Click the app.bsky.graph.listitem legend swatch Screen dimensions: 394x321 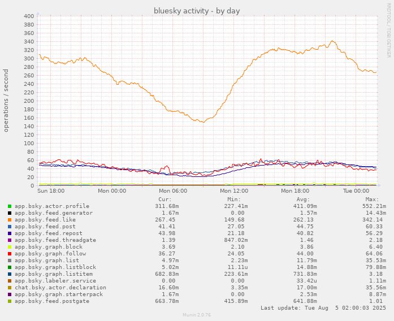click(10, 274)
